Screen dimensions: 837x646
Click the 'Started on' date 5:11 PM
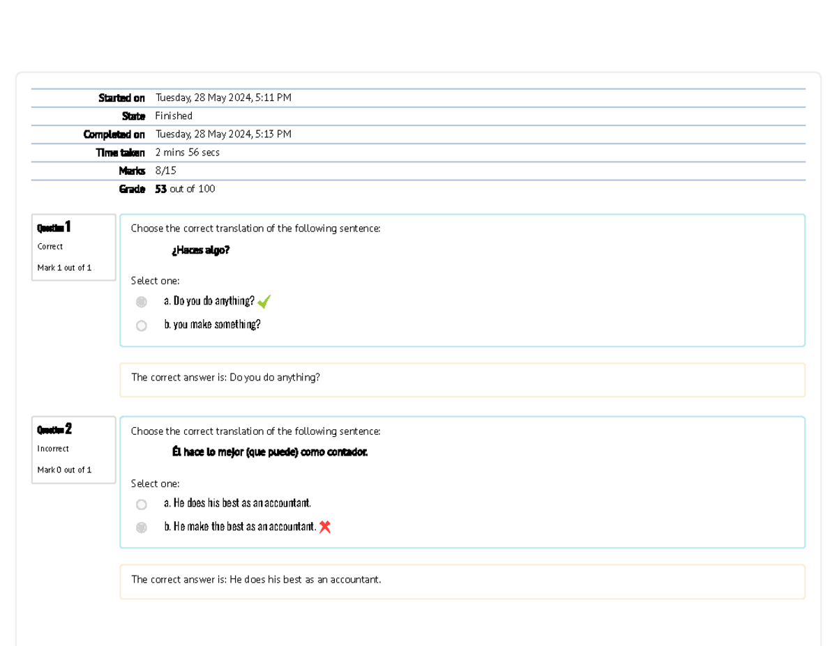223,98
